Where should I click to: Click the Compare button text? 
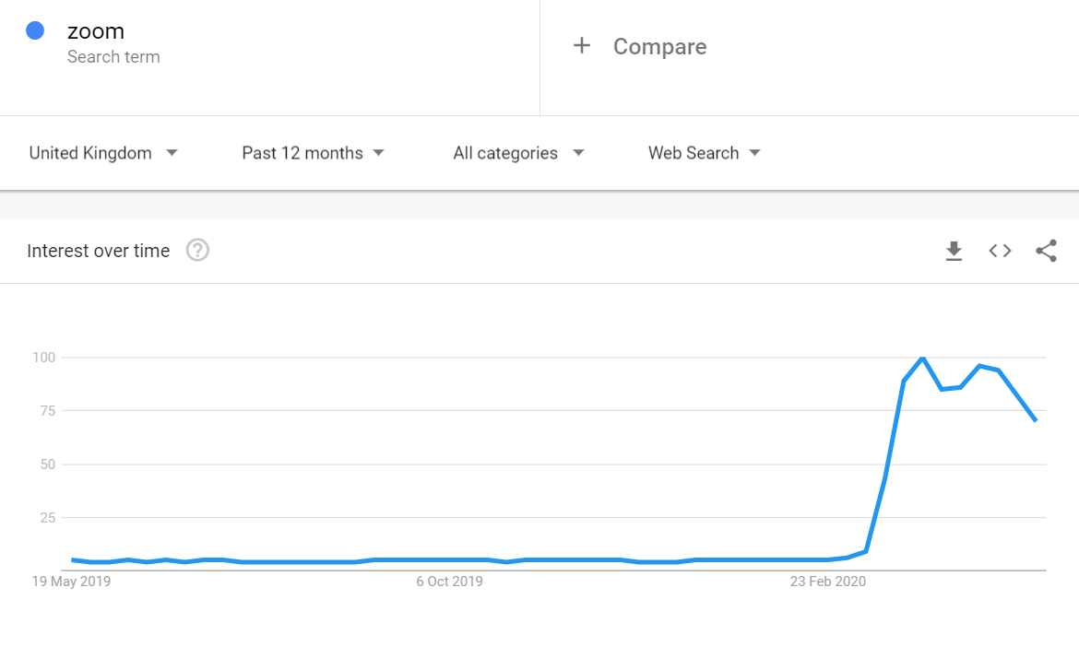click(659, 47)
